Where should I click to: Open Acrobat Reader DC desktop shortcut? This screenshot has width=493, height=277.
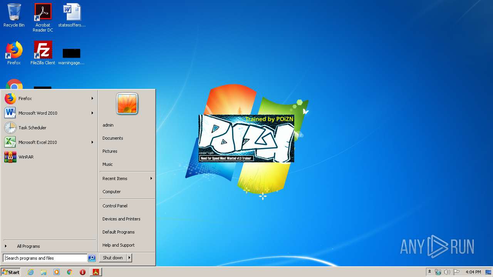click(x=43, y=18)
